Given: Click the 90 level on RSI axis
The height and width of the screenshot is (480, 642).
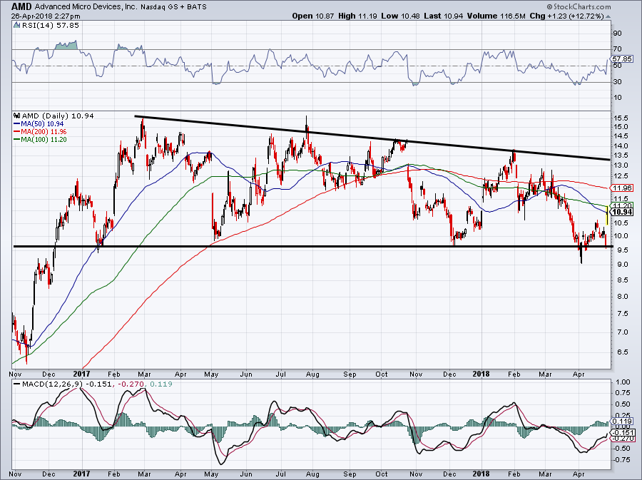Looking at the screenshot, I should [x=617, y=33].
